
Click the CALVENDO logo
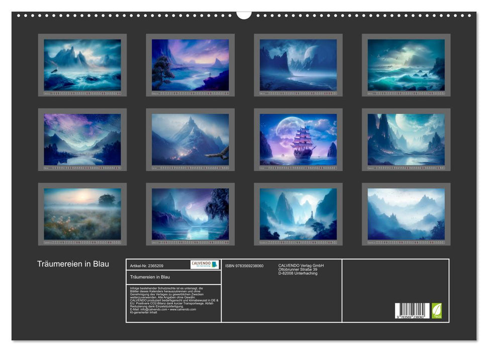point(205,265)
